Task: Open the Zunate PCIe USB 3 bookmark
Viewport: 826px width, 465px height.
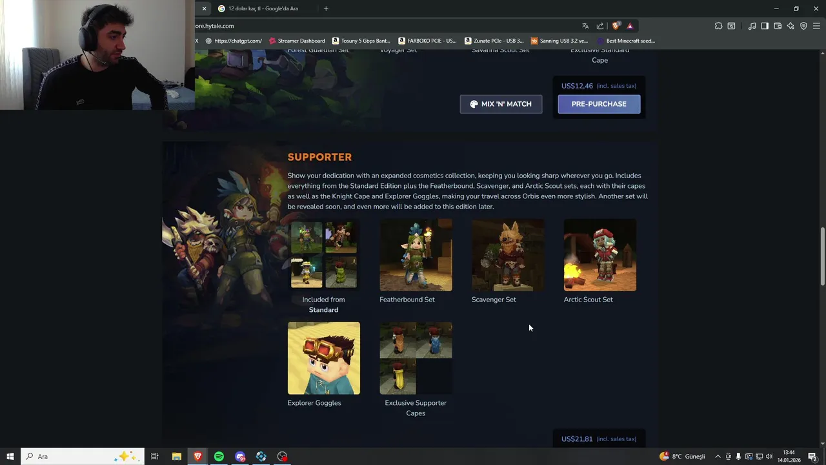Action: pos(494,41)
